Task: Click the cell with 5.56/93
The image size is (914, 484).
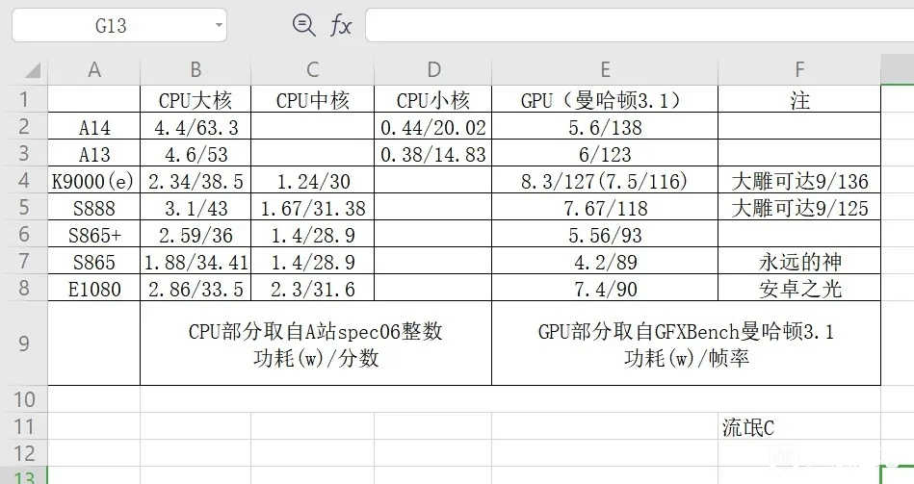Action: 605,234
